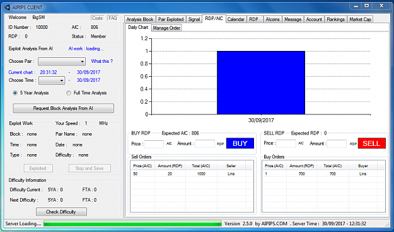Click the Seller column header
Screen dimensions: 394x232
[x=231, y=166]
